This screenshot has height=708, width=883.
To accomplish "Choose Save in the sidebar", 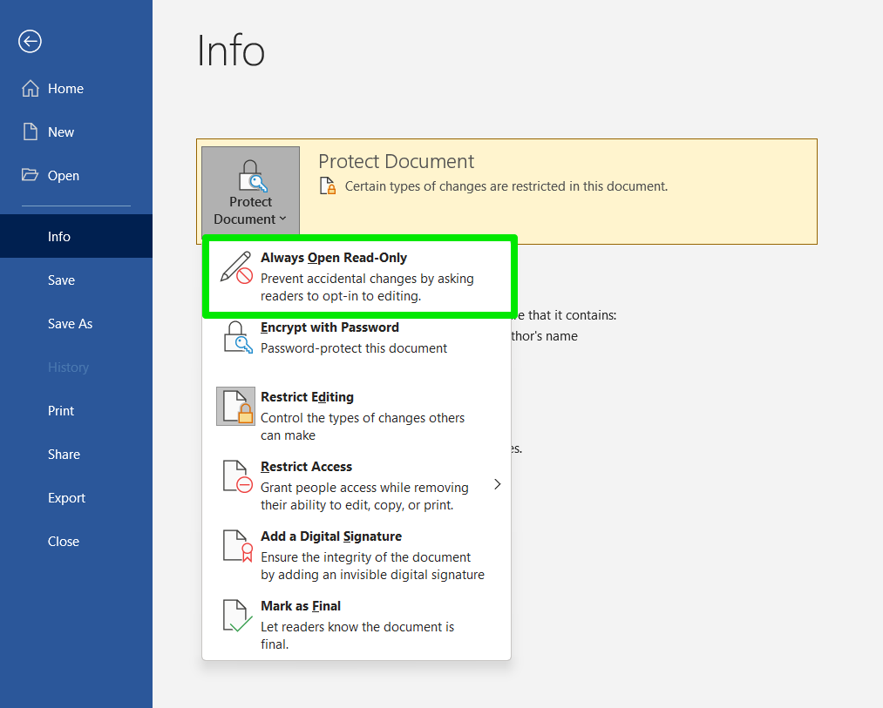I will 76,280.
